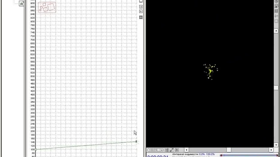This screenshot has width=280, height=157.
Task: Click the 500 label on the graph axis
Action: coord(32,76)
